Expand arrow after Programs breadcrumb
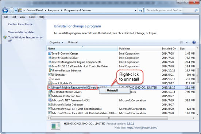This screenshot has width=201, height=134. click(x=62, y=10)
